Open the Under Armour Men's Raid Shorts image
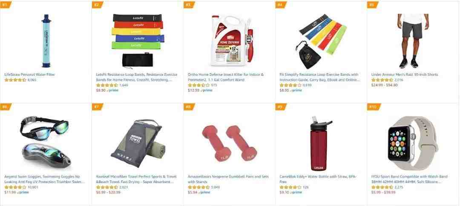The width and height of the screenshot is (460, 206). [413, 41]
